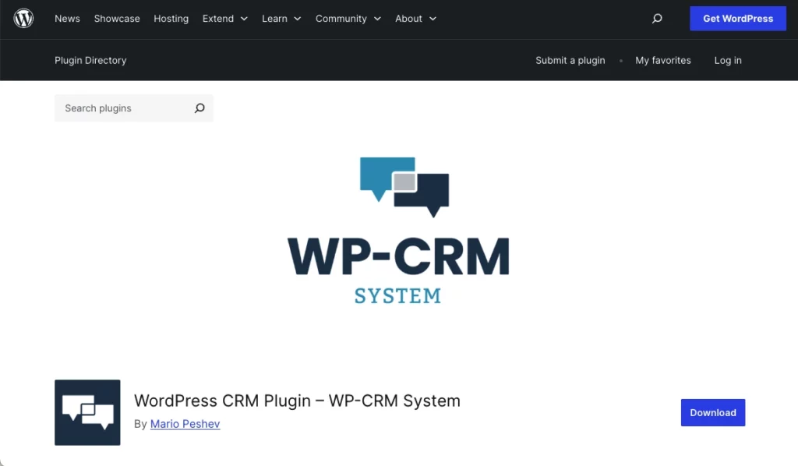This screenshot has height=466, width=798.
Task: Download the WP-CRM System plugin
Action: [712, 412]
